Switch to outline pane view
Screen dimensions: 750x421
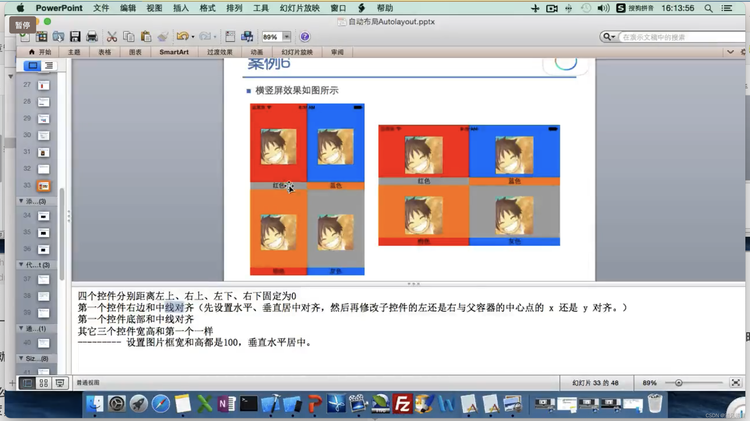pos(49,65)
